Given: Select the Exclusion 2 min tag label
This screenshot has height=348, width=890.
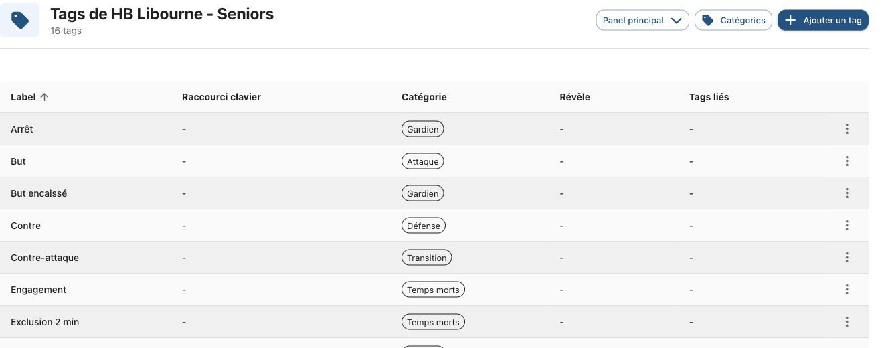Looking at the screenshot, I should tap(45, 322).
